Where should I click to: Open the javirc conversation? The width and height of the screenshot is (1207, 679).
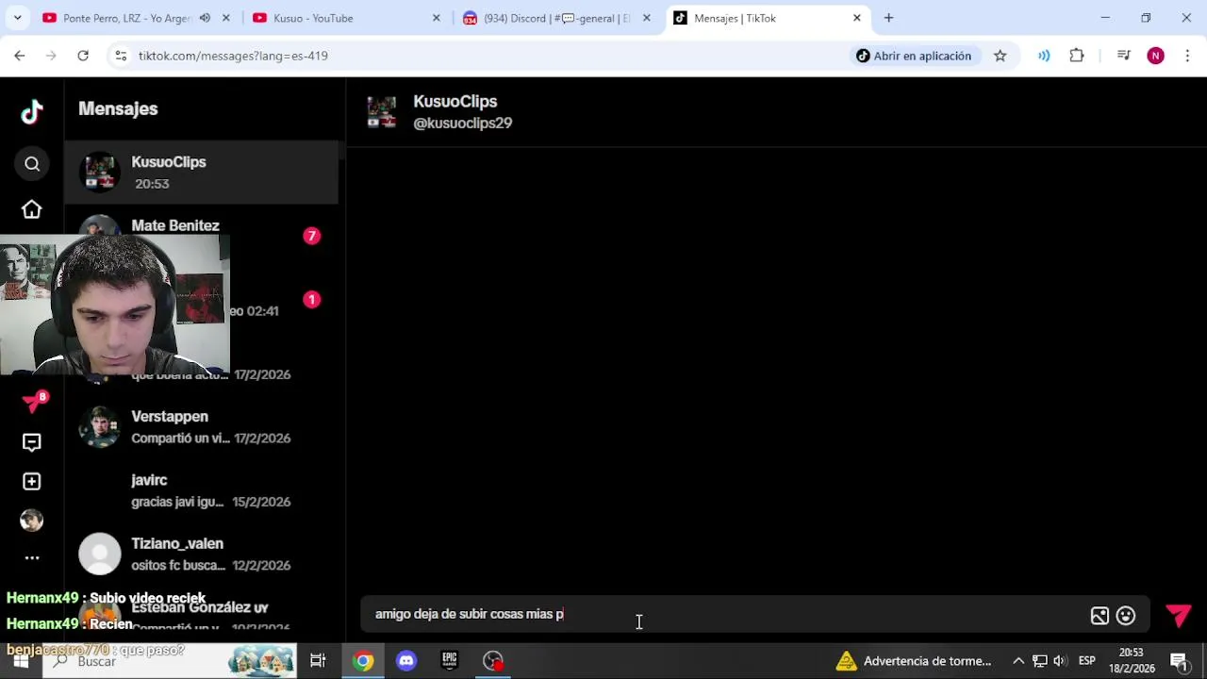201,490
